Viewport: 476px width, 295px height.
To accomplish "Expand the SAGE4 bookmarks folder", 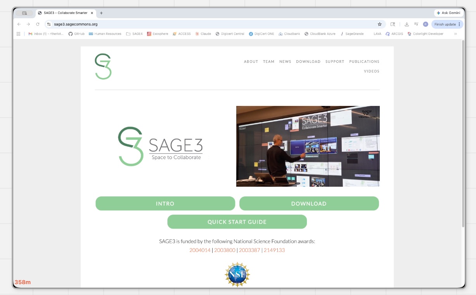I will pos(134,34).
